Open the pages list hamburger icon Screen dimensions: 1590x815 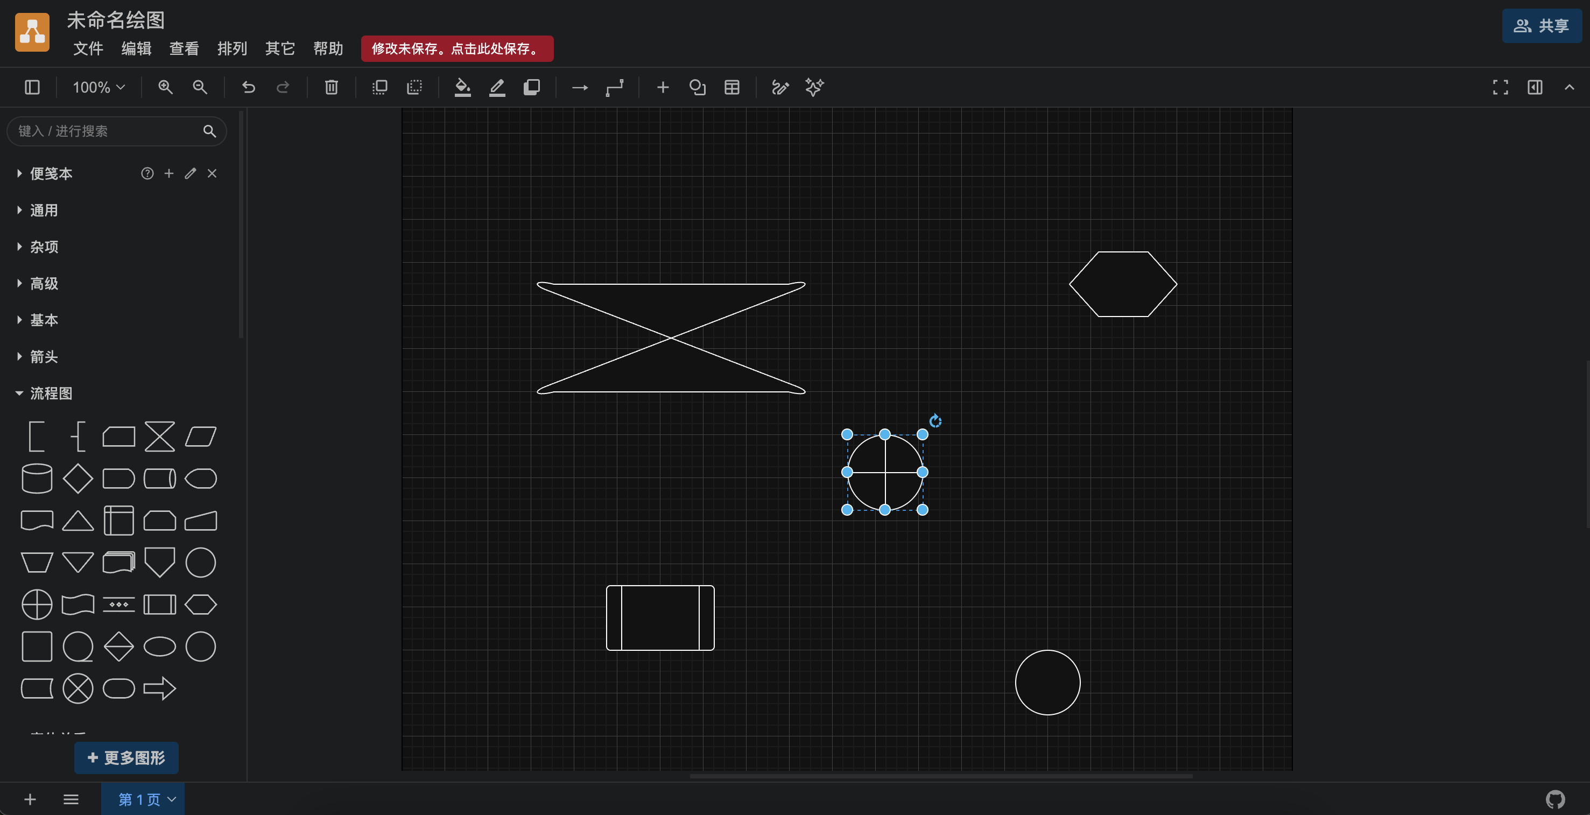point(71,799)
